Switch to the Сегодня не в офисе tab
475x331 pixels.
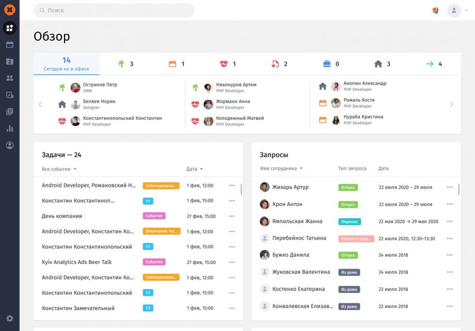click(66, 64)
